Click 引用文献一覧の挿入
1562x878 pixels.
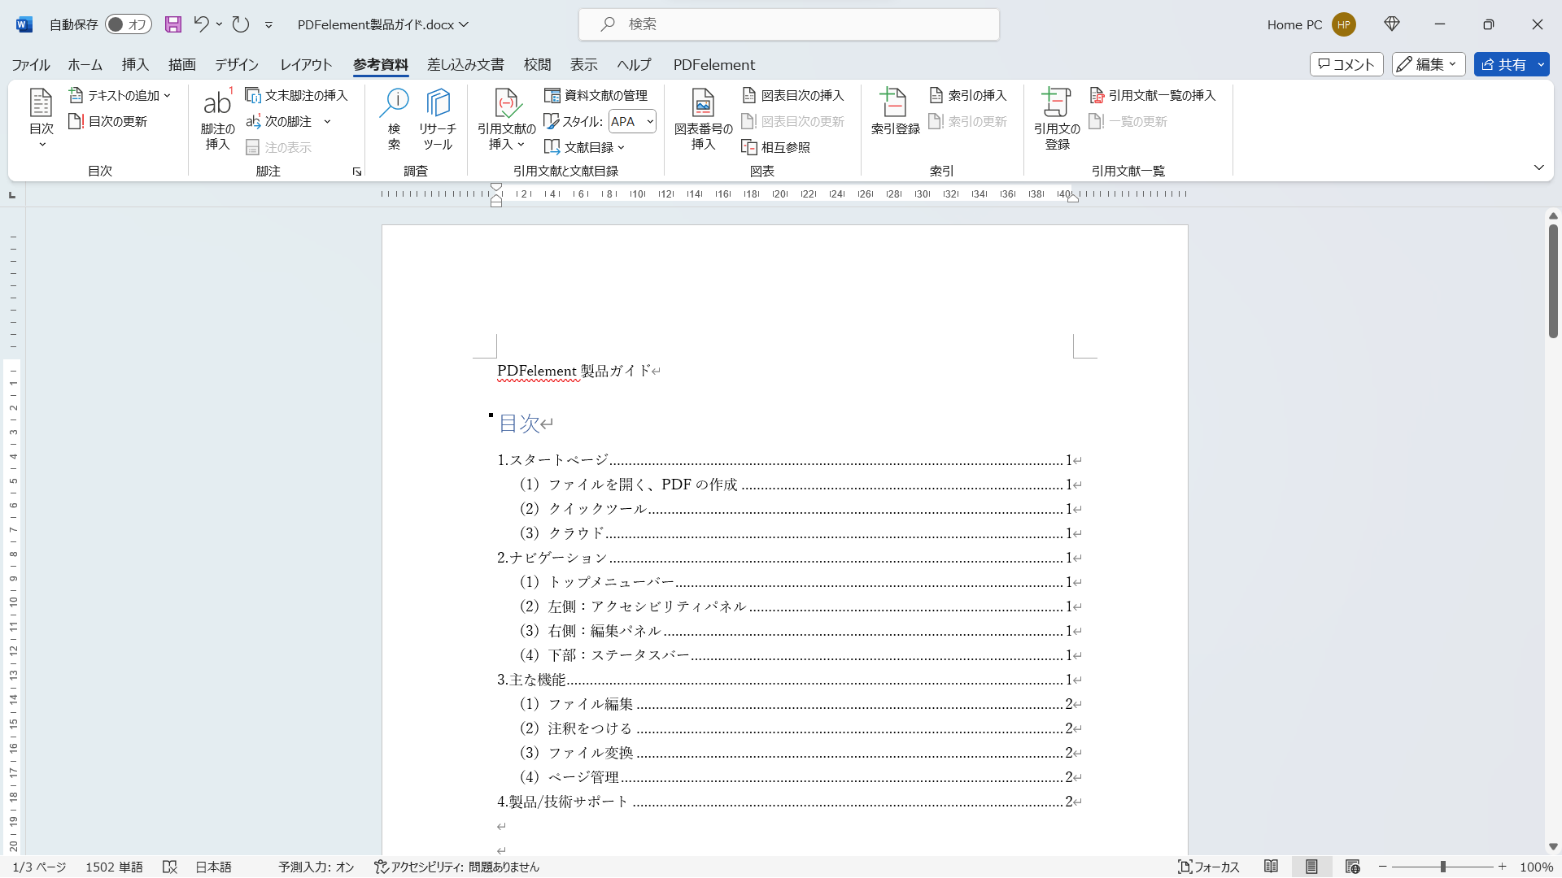coord(1152,96)
